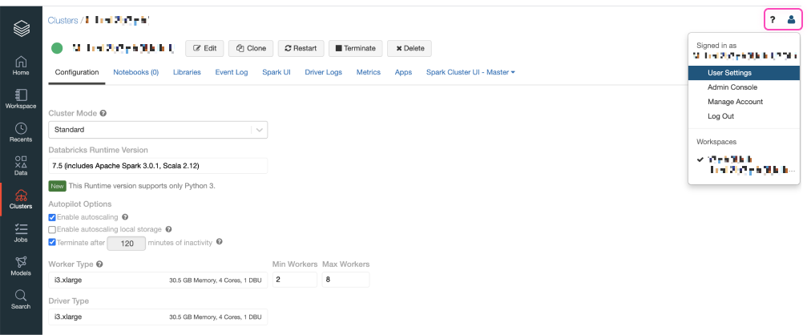The image size is (811, 335).
Task: Open the Workspace sidebar icon
Action: click(x=21, y=99)
